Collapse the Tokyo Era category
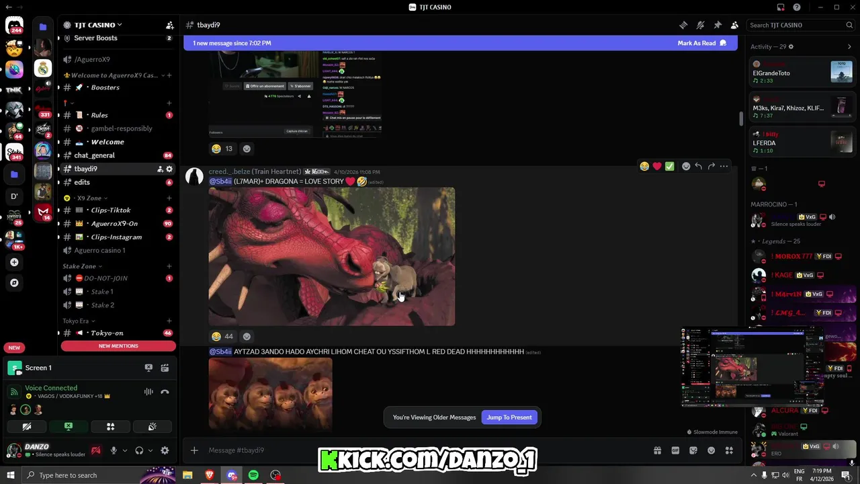The height and width of the screenshot is (484, 860). click(79, 321)
